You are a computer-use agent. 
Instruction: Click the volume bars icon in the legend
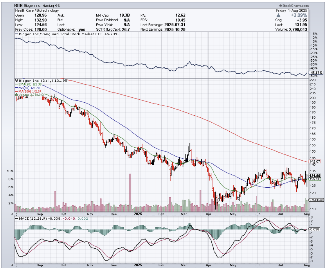tap(16, 94)
